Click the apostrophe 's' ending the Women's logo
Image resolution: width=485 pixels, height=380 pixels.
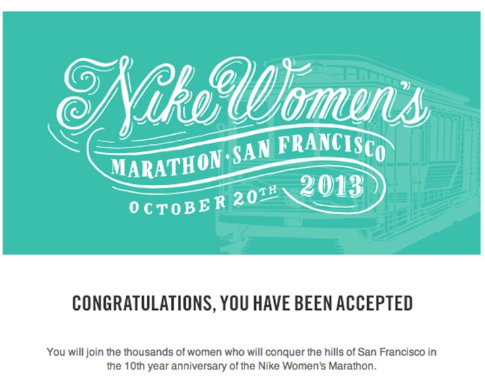pyautogui.click(x=419, y=106)
